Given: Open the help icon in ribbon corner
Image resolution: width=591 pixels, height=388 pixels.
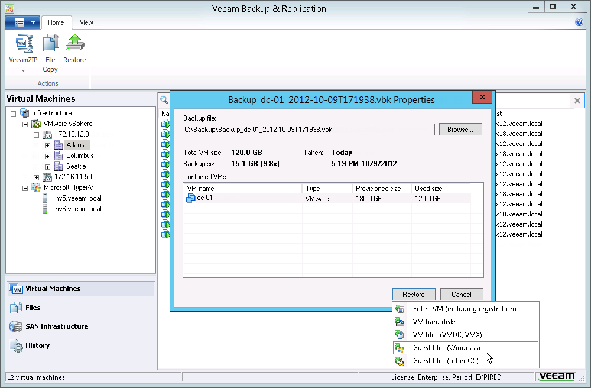Looking at the screenshot, I should pos(579,22).
